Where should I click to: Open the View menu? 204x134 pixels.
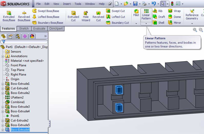pos(56,4)
